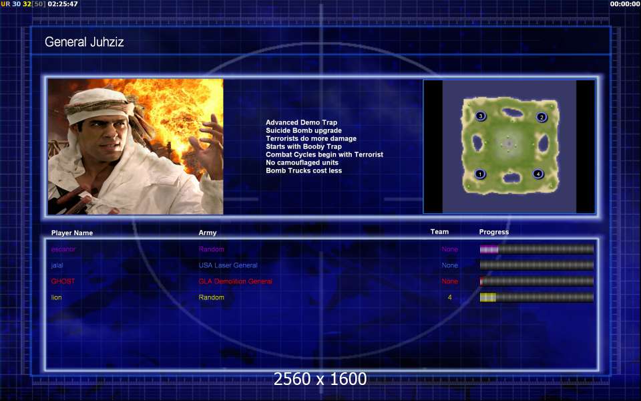Click the island map preview
Image resolution: width=641 pixels, height=401 pixels.
pos(509,146)
